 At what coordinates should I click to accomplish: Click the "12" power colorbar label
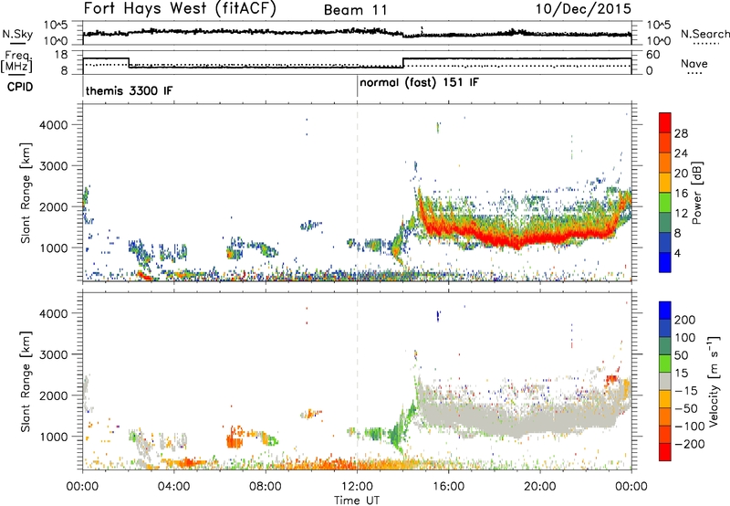point(681,214)
